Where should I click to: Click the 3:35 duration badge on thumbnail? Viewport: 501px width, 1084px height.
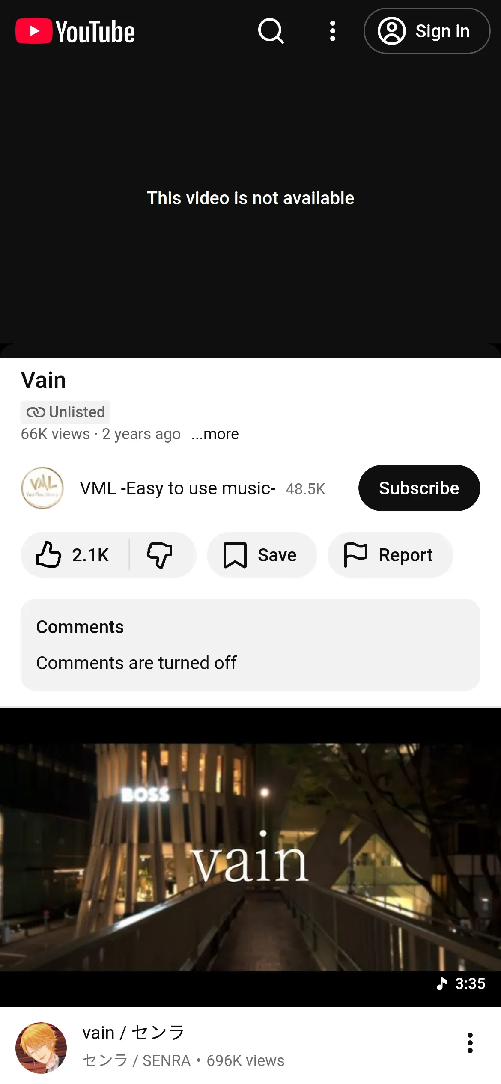(461, 984)
